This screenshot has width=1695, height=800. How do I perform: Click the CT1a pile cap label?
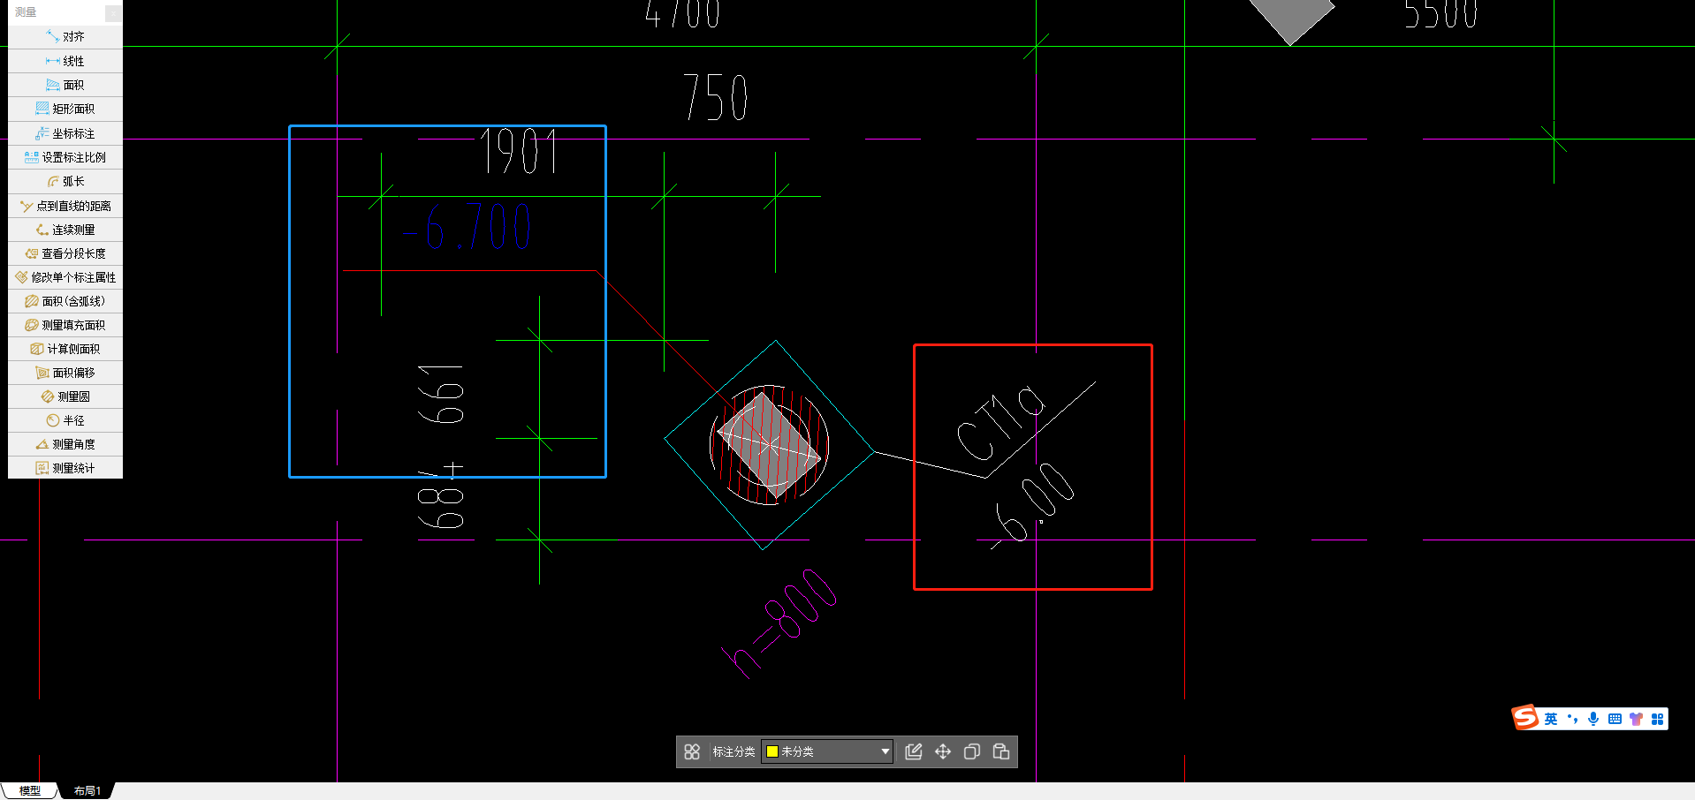[x=1000, y=424]
